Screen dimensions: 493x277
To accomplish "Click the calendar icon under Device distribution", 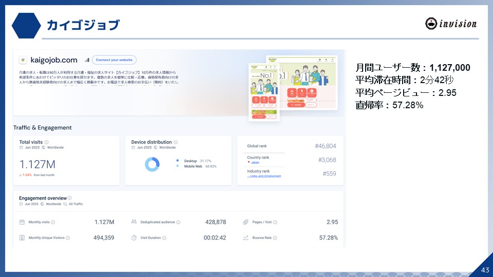I will [133, 148].
